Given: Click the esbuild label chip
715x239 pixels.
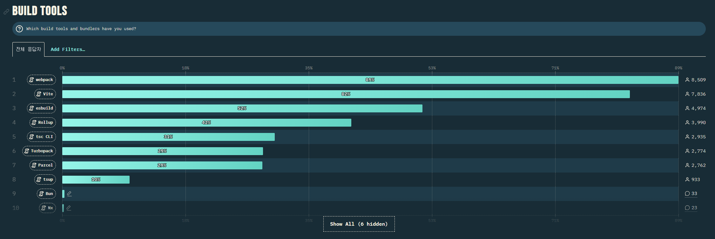Looking at the screenshot, I should click(41, 108).
